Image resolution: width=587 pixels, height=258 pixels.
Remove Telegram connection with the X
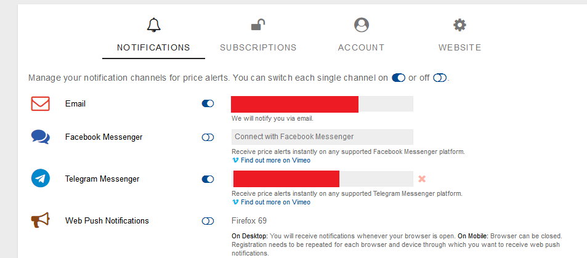[x=422, y=179]
